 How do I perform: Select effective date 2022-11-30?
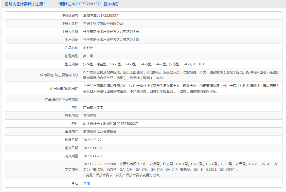92,148
